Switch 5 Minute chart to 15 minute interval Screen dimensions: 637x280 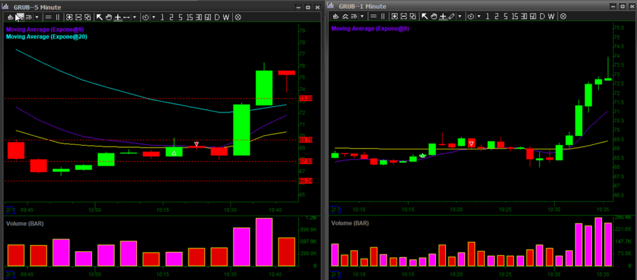[189, 17]
